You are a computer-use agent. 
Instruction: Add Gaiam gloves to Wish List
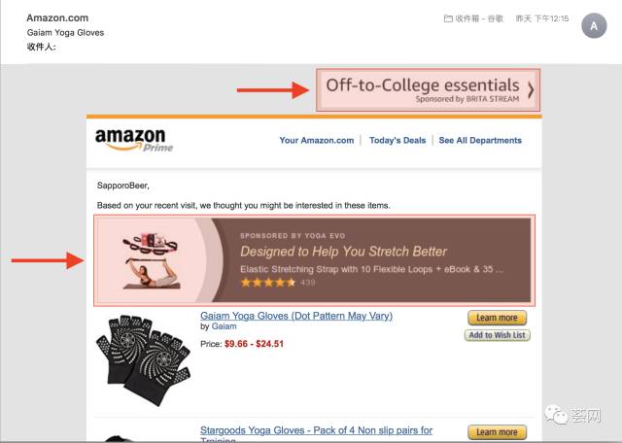(x=497, y=335)
